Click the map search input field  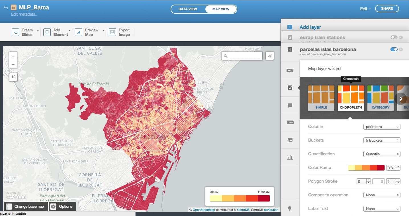(x=246, y=56)
